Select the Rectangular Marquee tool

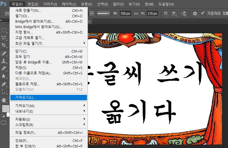click(x=4, y=30)
